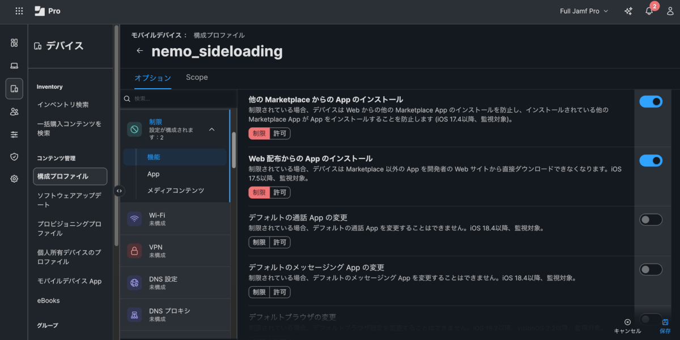Click the DNS 設定 globe icon
The height and width of the screenshot is (340, 680).
click(x=134, y=283)
